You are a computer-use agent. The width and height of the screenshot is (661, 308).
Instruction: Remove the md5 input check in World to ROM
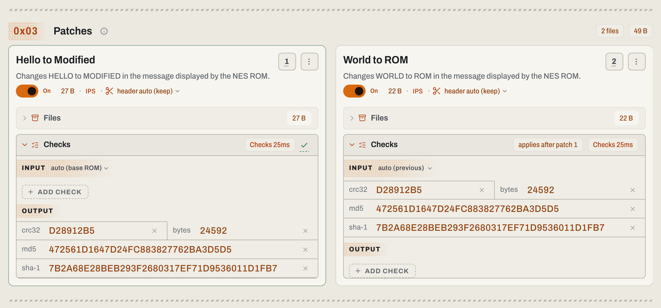tap(633, 209)
